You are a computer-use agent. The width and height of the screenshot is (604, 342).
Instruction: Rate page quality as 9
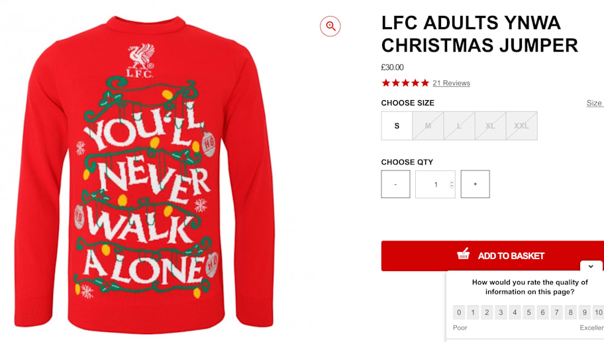pos(584,312)
